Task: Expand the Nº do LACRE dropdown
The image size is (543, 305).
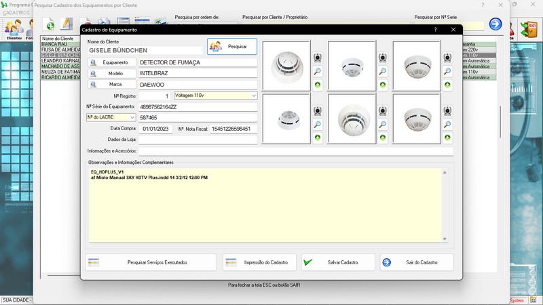Action: (132, 117)
